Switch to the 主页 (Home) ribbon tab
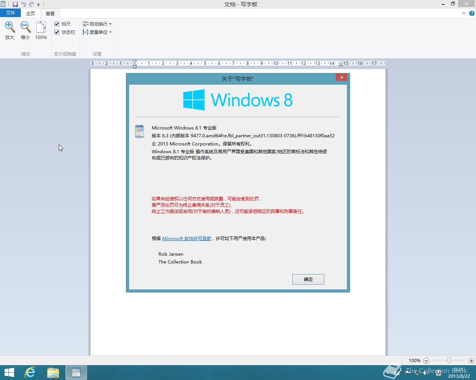The height and width of the screenshot is (380, 476). [30, 13]
